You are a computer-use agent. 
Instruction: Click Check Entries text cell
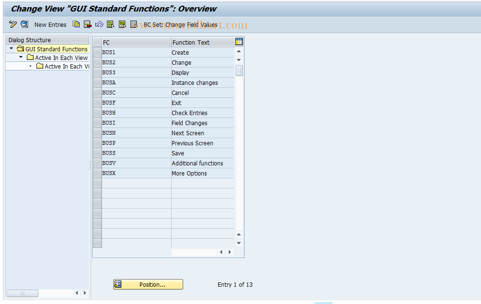coord(203,113)
